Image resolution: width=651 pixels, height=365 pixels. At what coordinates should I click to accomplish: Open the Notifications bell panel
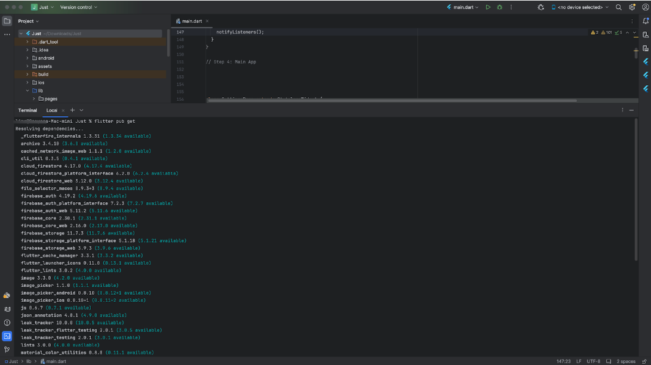[646, 21]
